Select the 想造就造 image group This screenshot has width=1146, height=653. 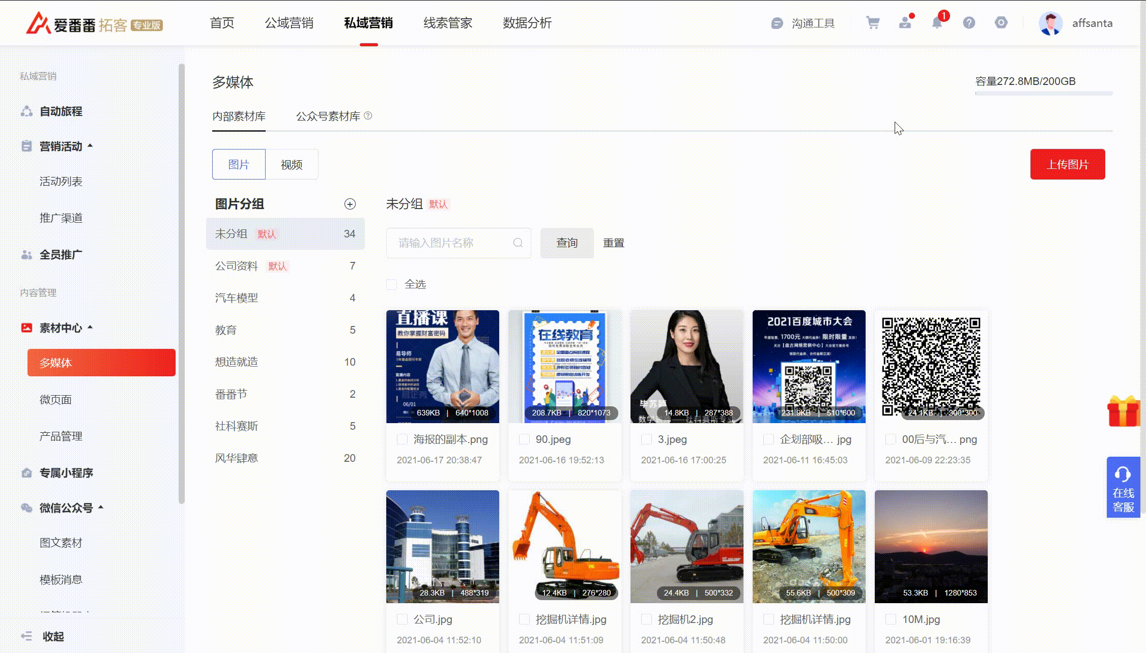point(285,362)
